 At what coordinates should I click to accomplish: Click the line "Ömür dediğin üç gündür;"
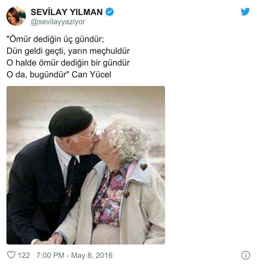(55, 39)
